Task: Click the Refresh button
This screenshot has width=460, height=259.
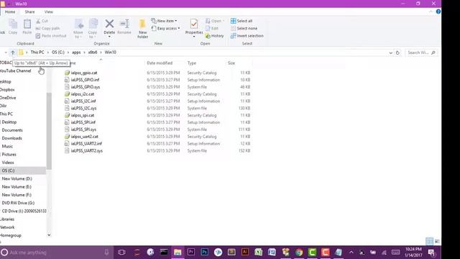Action: coord(397,53)
